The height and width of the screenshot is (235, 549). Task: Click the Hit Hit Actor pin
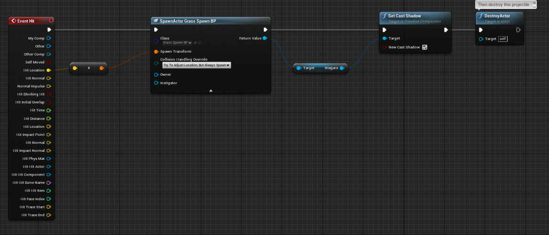click(x=49, y=167)
